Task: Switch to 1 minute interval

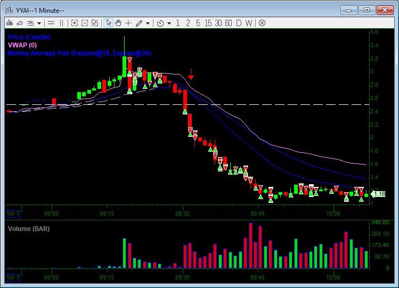Action: click(177, 23)
